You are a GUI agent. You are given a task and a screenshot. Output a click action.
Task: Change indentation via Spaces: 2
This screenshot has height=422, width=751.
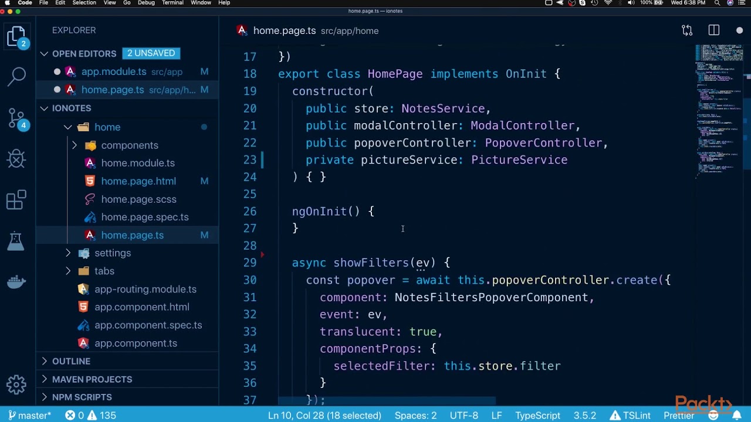(x=415, y=415)
